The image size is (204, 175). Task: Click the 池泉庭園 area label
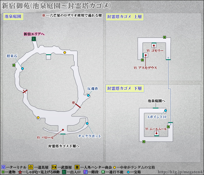coord(13,17)
